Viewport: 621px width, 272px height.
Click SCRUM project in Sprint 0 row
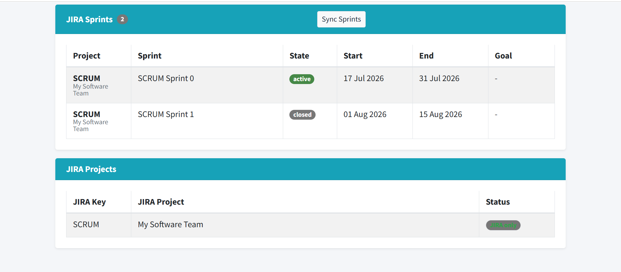(x=87, y=78)
